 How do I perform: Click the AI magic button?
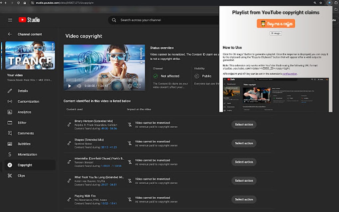[276, 33]
